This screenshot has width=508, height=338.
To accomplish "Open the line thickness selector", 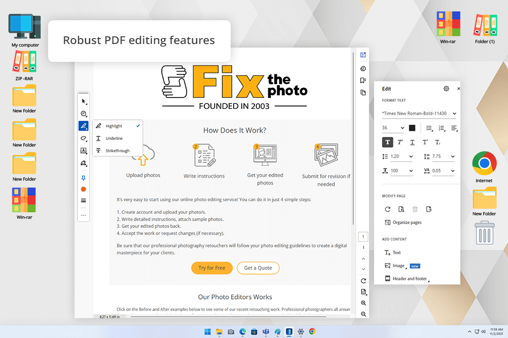I will 83,200.
